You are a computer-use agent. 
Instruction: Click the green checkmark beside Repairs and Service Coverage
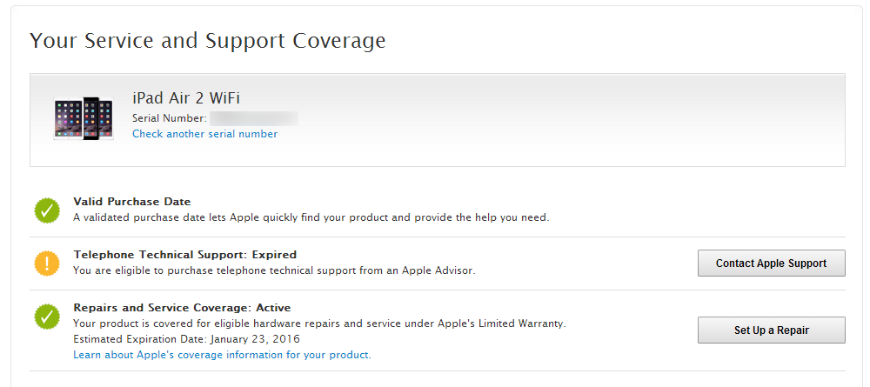(x=47, y=316)
